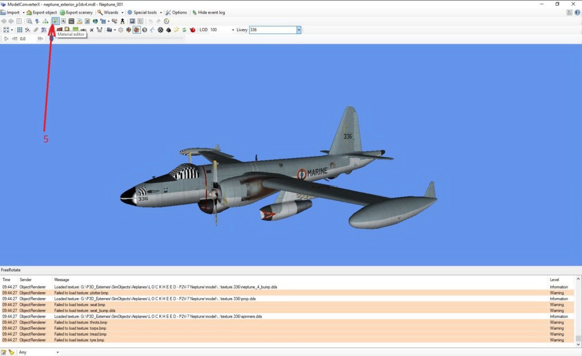Click the yellow arrows icon
Viewport: 582px width, 356px height.
point(176,30)
